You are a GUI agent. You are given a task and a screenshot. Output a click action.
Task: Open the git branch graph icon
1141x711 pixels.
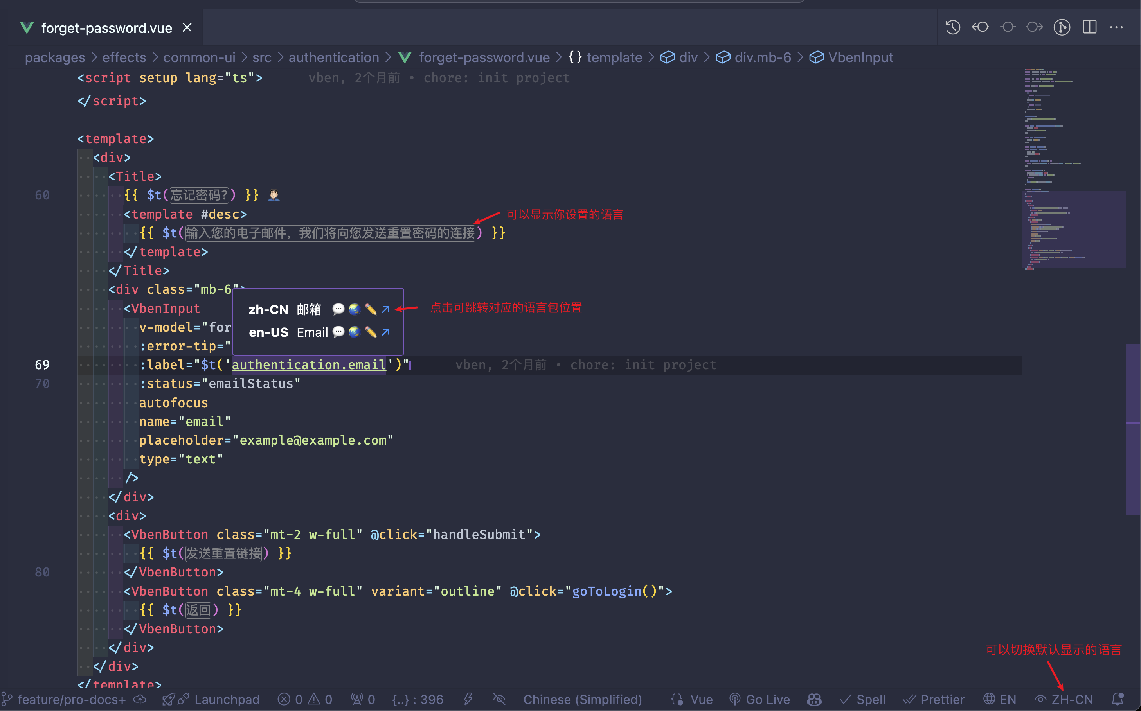(x=1062, y=27)
